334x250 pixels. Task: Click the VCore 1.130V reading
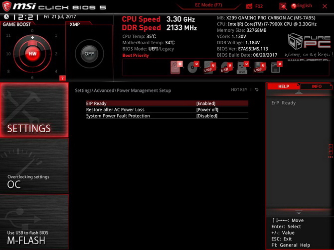231,36
